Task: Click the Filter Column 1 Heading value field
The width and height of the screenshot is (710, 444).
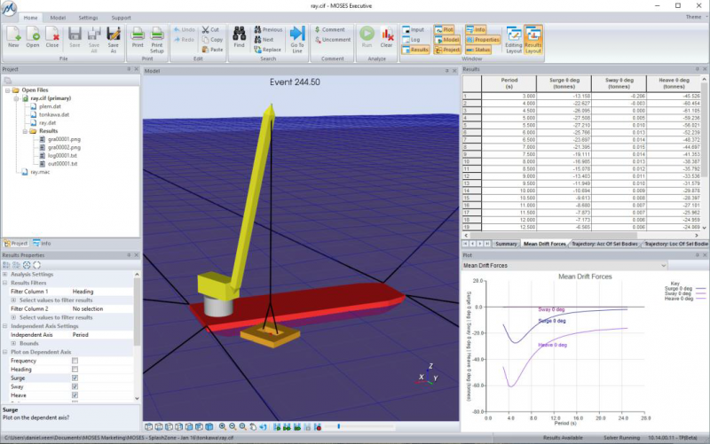Action: click(102, 292)
